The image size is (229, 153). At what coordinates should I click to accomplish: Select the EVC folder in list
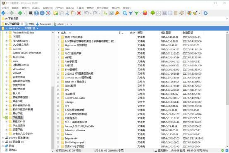[x=67, y=90]
